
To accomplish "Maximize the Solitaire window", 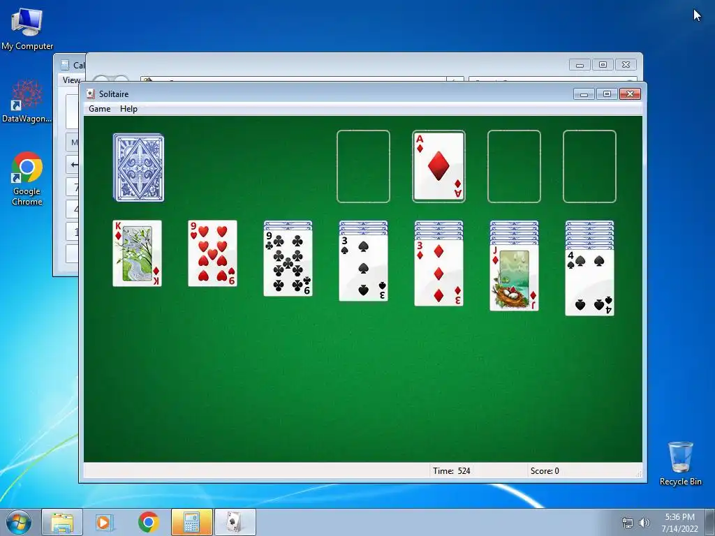I will point(607,94).
